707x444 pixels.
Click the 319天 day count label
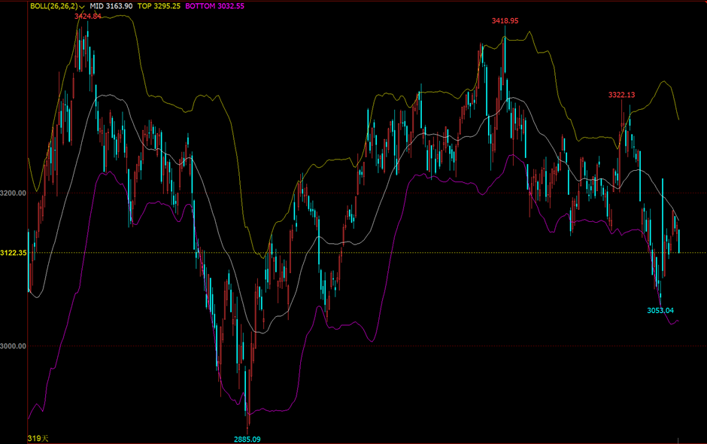click(x=38, y=438)
